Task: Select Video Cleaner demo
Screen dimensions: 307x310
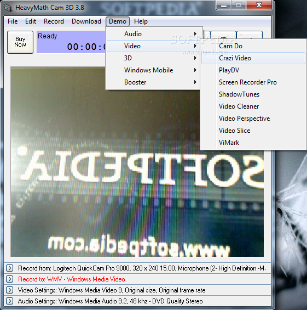Action: [x=253, y=106]
